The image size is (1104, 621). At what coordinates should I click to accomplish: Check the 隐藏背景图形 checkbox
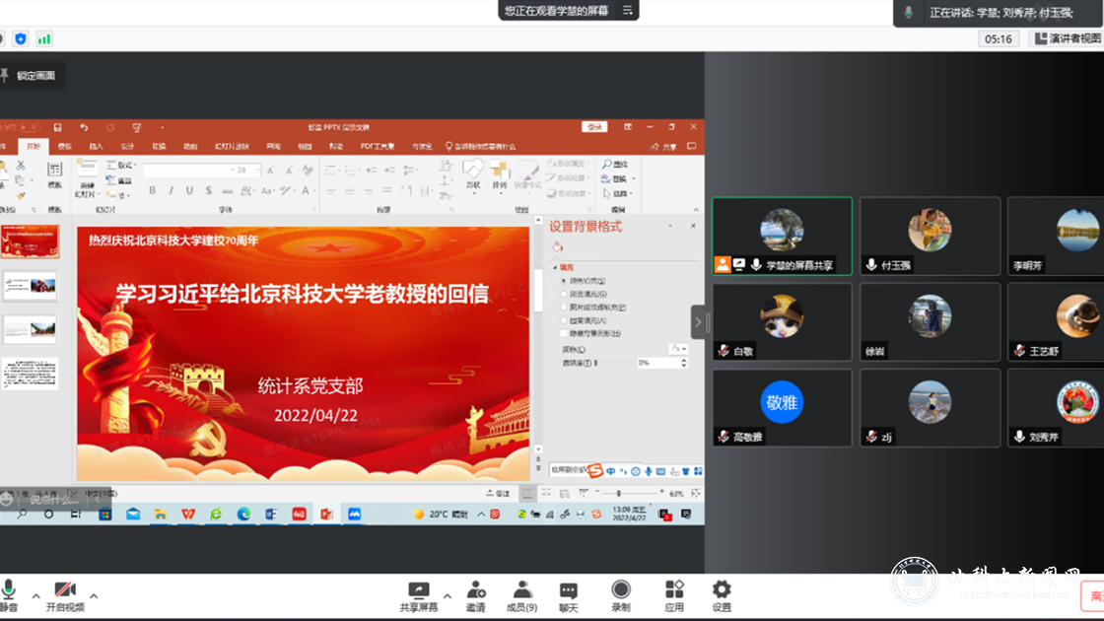click(x=564, y=334)
